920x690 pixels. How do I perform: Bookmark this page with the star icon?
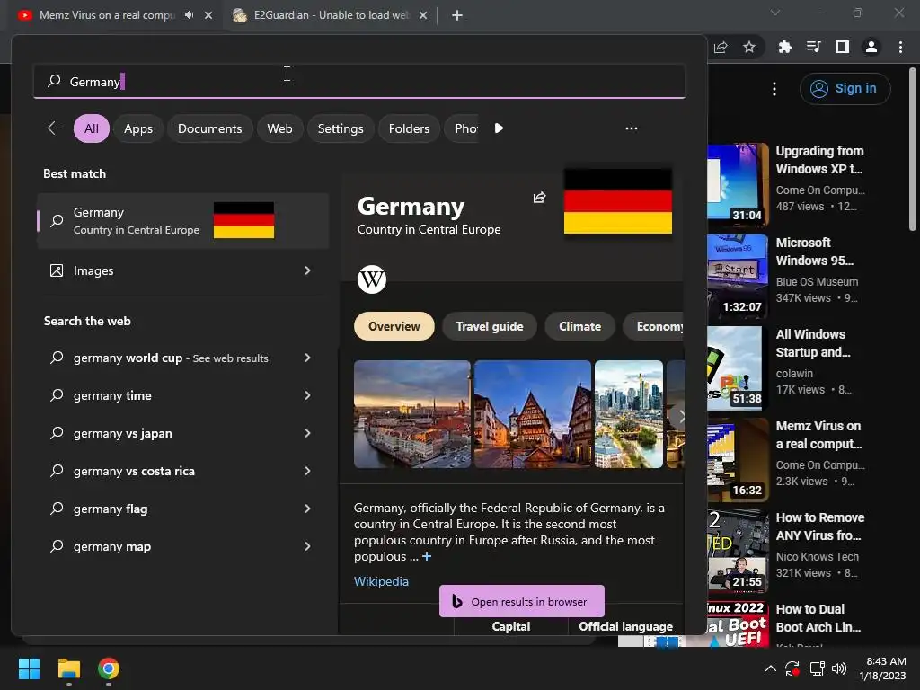(x=749, y=47)
